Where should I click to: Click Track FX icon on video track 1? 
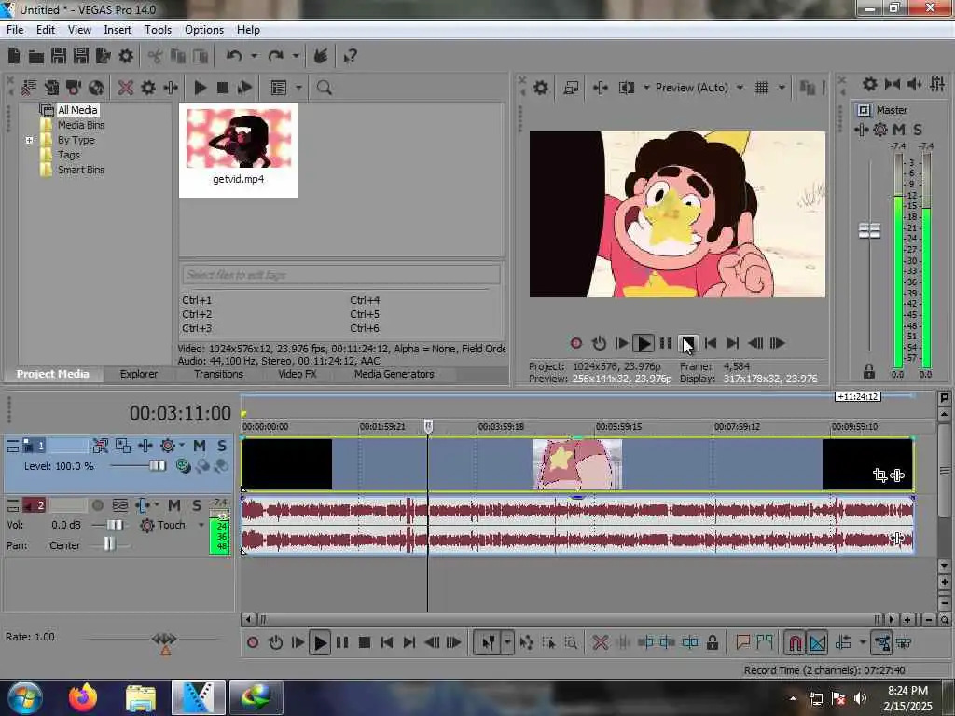[x=145, y=446]
